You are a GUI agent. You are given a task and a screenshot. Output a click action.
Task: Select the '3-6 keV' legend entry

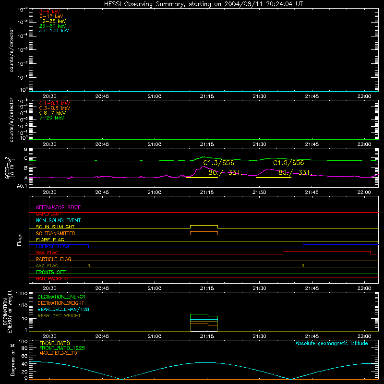tap(50, 12)
